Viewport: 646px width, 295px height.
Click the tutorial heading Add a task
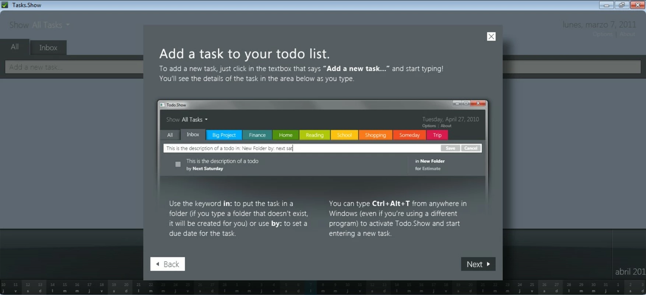pos(244,54)
